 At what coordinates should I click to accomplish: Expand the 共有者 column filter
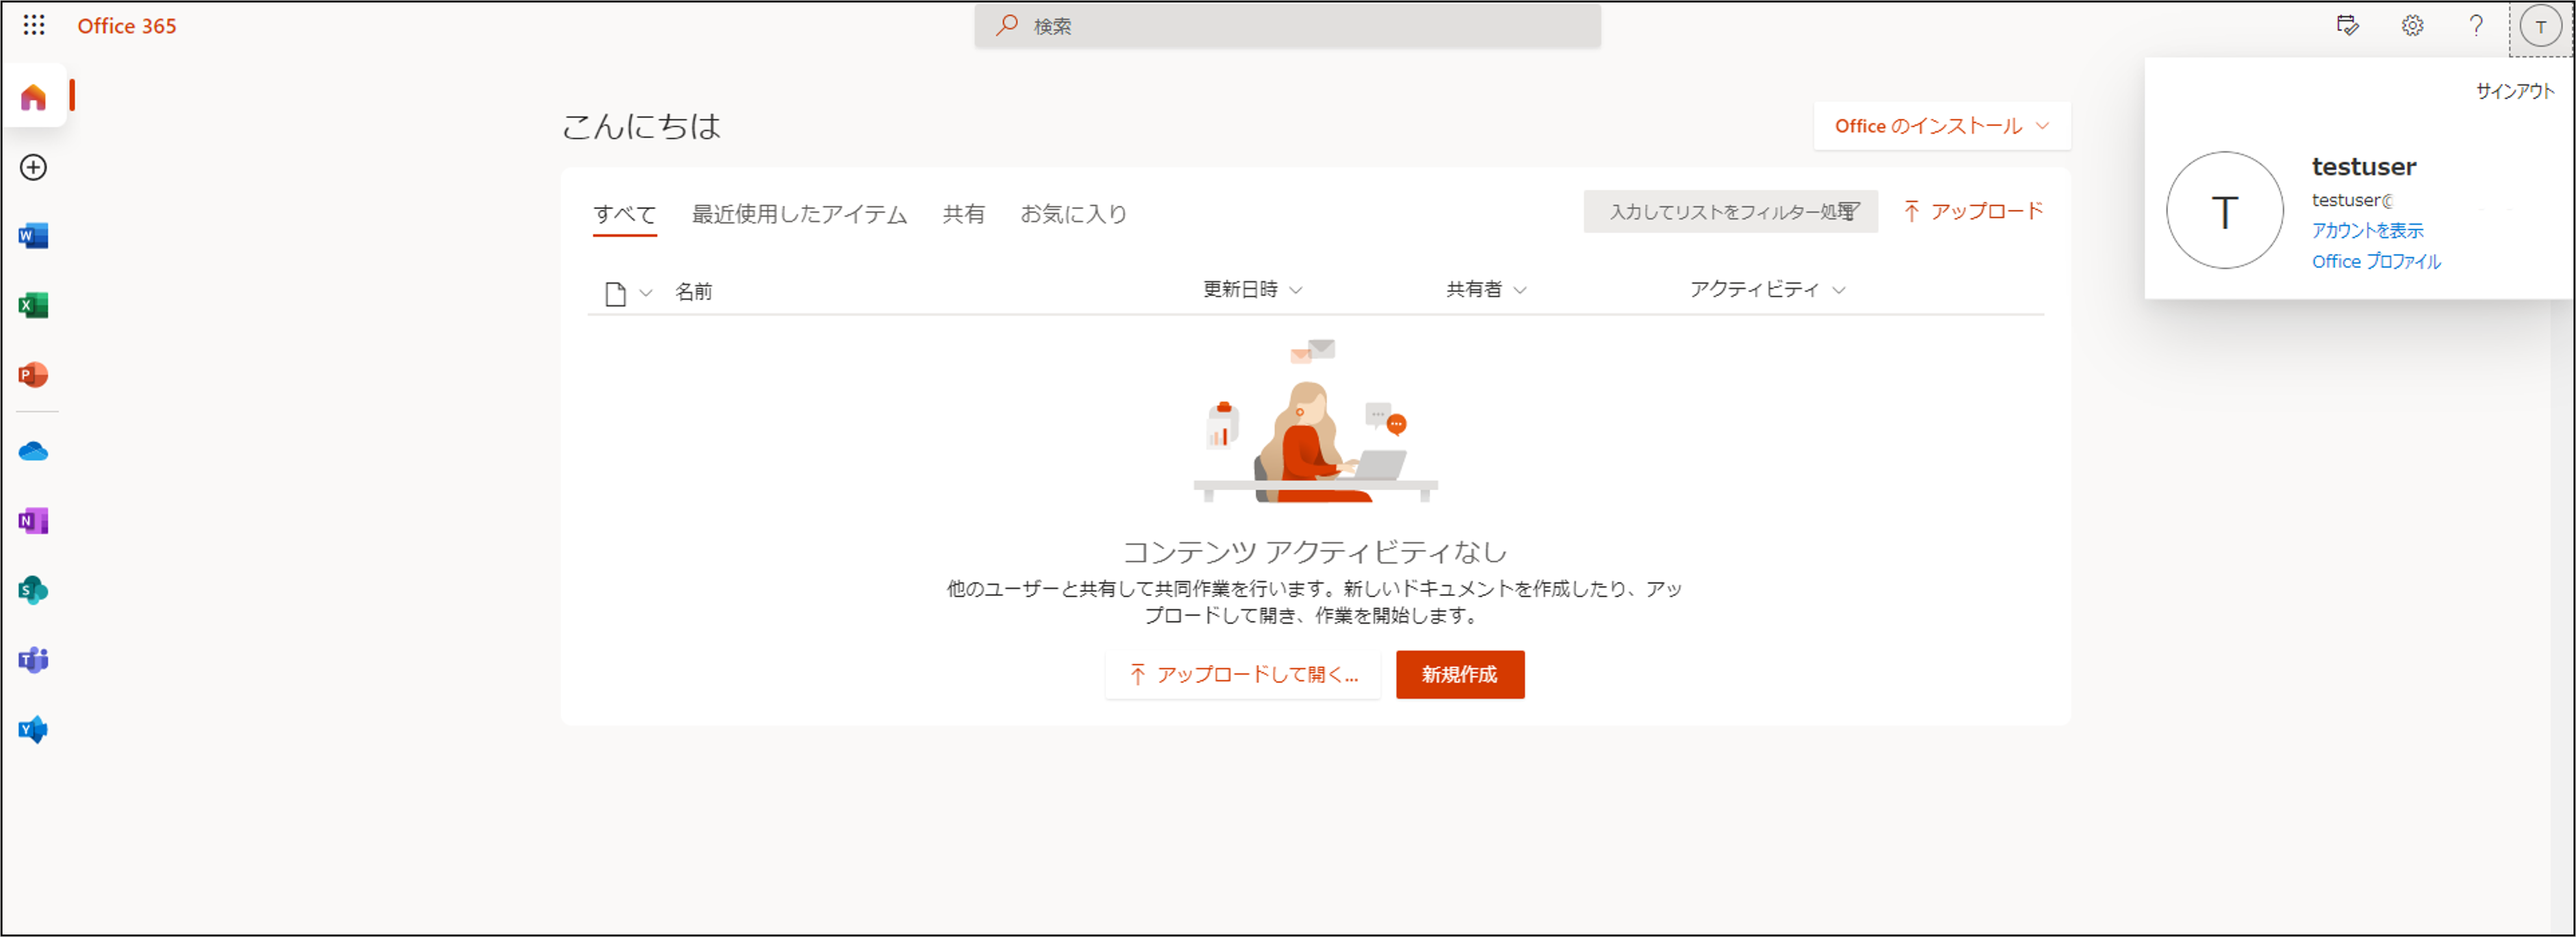coord(1520,290)
